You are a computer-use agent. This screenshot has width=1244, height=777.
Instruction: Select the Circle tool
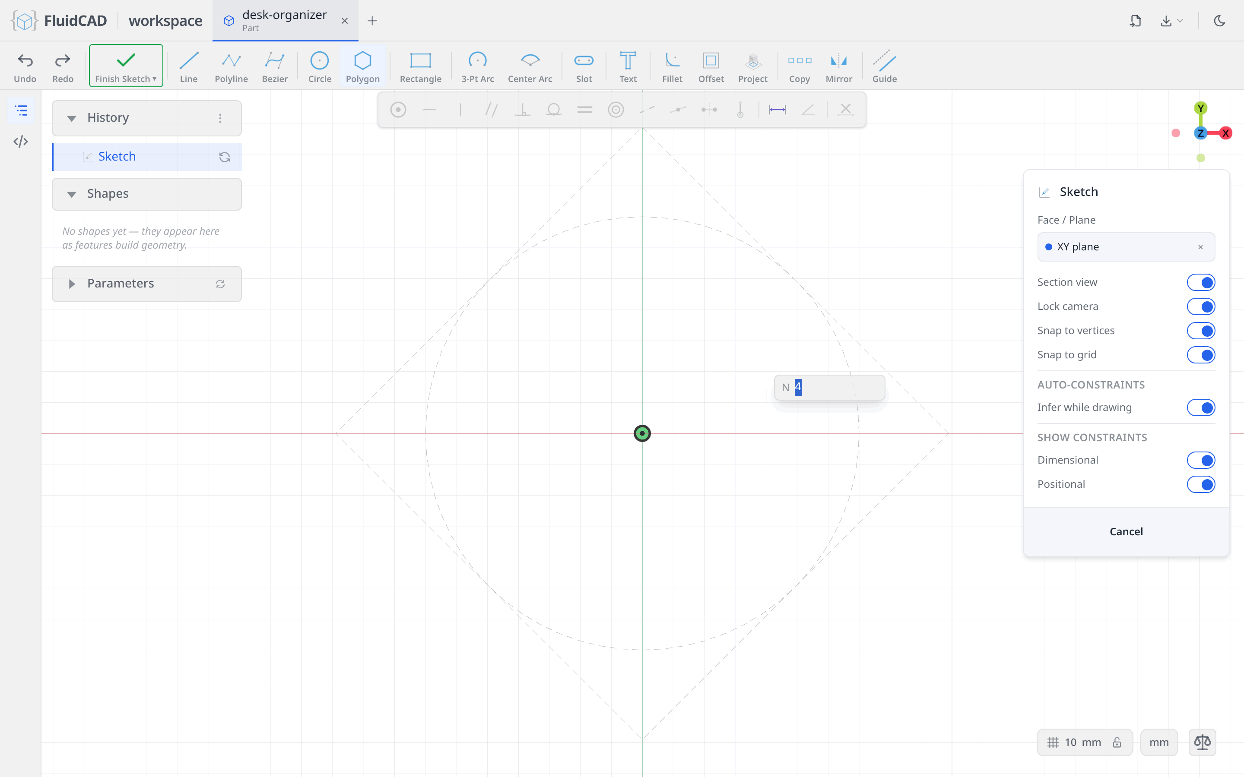coord(319,67)
